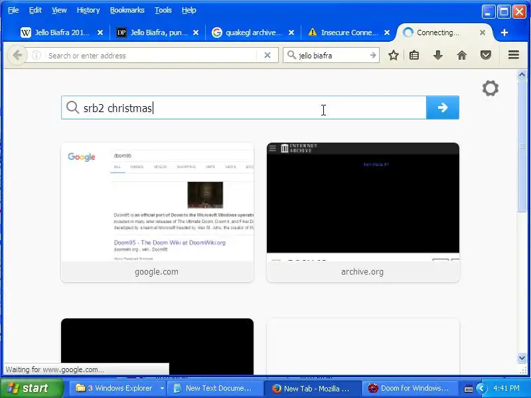531x398 pixels.
Task: Open the black thumbnail tile in bottom row
Action: [157, 346]
